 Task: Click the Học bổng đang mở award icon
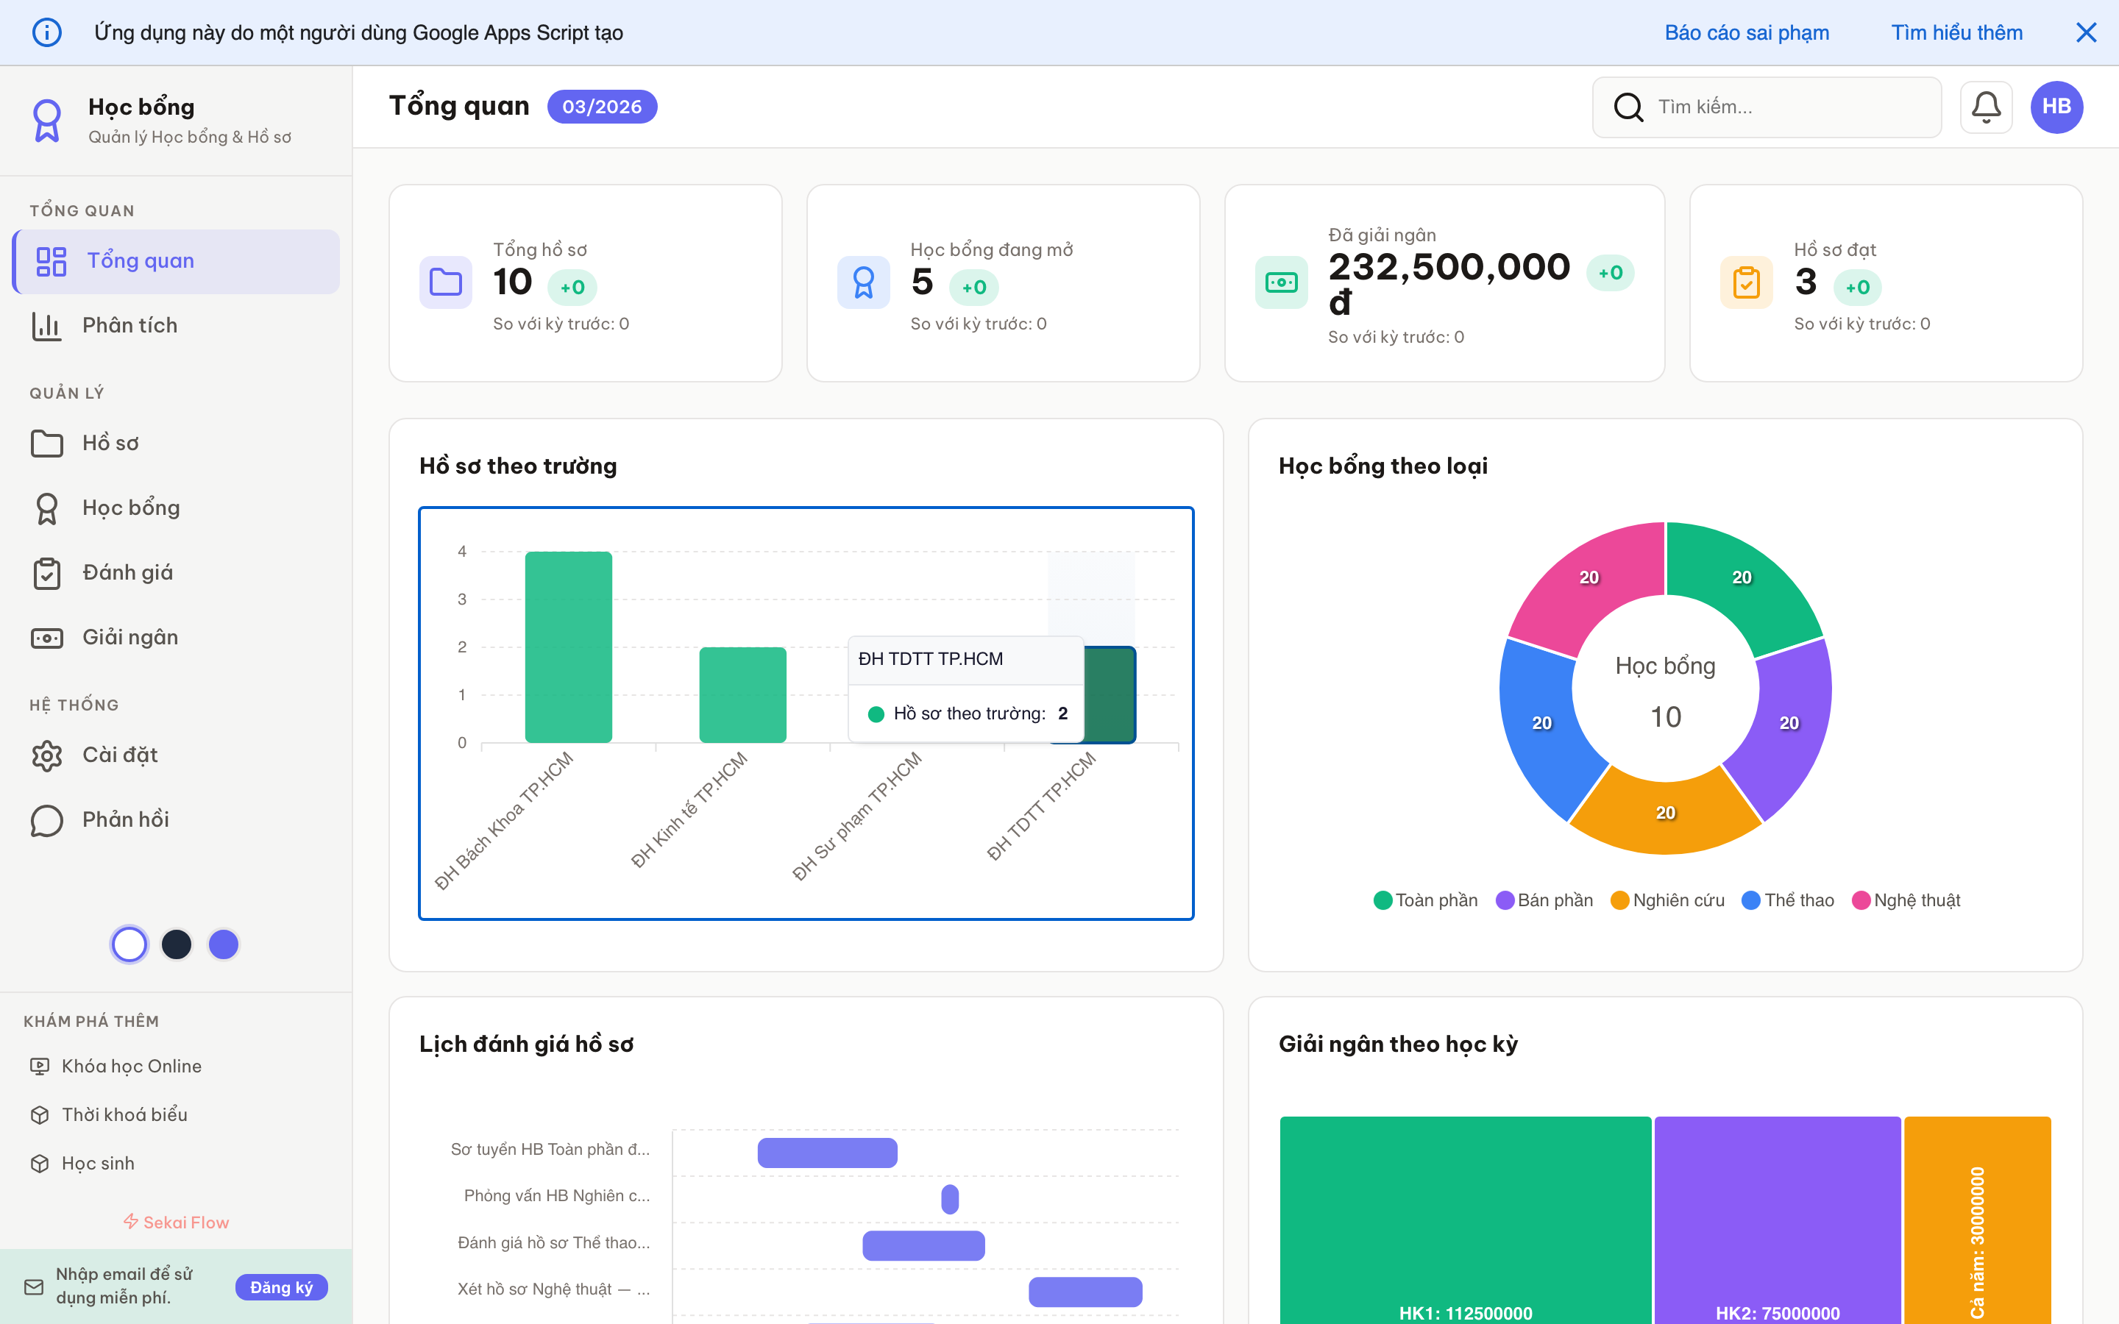point(862,282)
